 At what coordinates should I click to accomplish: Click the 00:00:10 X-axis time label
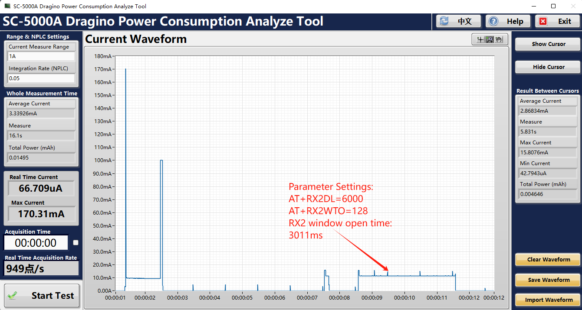[405, 298]
